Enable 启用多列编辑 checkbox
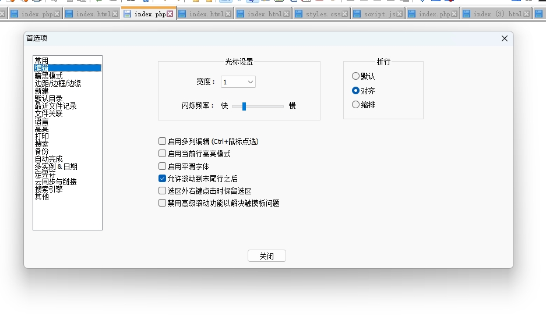 [163, 141]
